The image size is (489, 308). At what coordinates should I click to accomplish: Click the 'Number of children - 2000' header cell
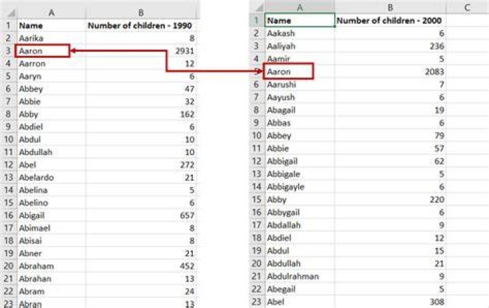390,20
